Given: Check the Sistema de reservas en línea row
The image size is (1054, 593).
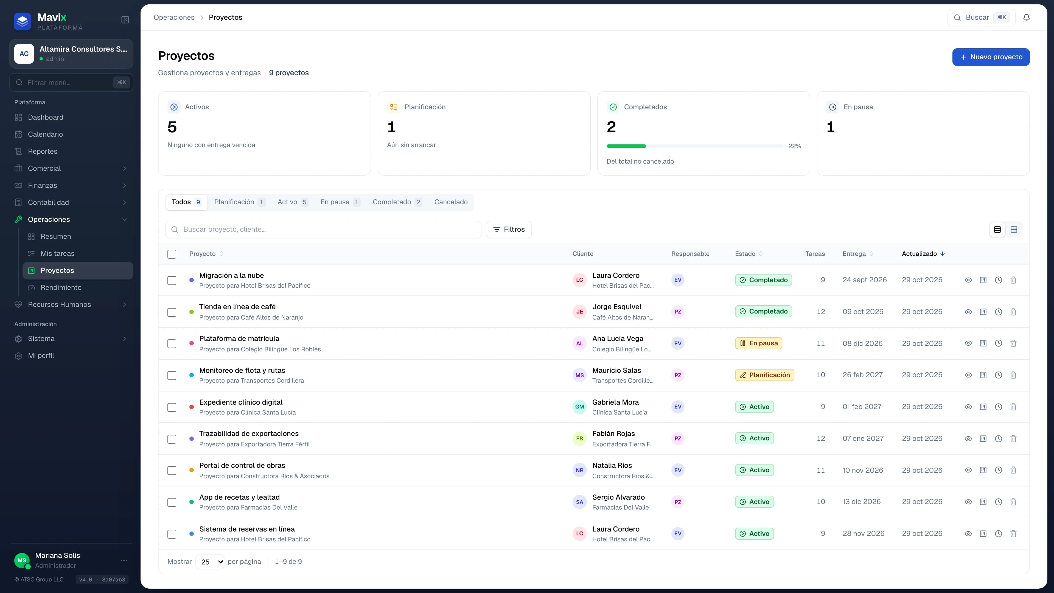Looking at the screenshot, I should 172,534.
